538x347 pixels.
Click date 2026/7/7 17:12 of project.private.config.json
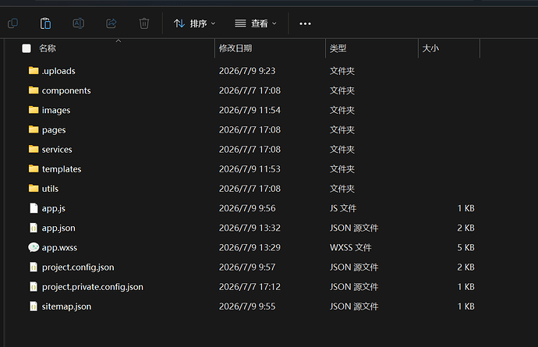point(250,287)
